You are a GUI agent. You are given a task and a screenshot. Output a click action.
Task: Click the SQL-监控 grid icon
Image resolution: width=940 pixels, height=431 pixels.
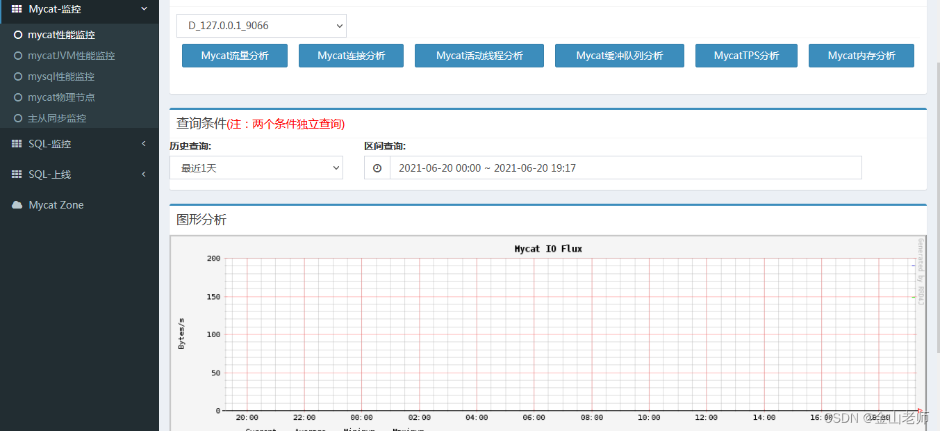17,144
